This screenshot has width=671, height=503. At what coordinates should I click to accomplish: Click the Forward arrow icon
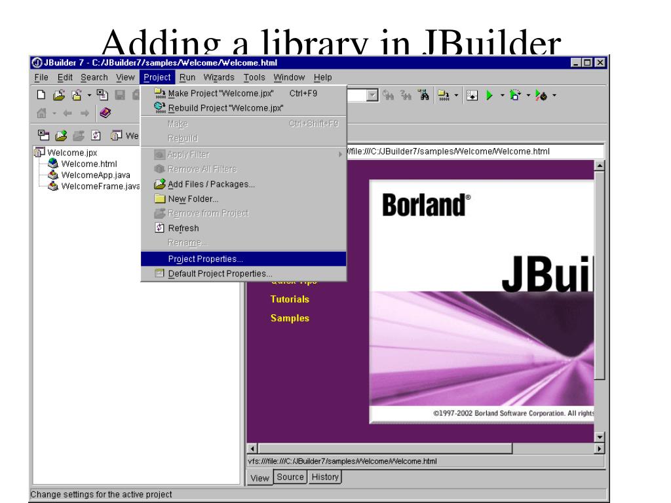coord(85,113)
